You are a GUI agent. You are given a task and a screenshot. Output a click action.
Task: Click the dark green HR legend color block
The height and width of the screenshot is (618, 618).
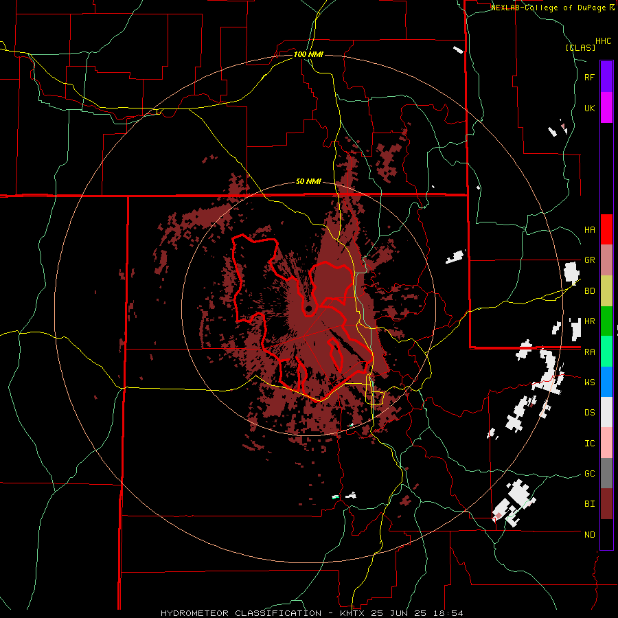[x=606, y=321]
